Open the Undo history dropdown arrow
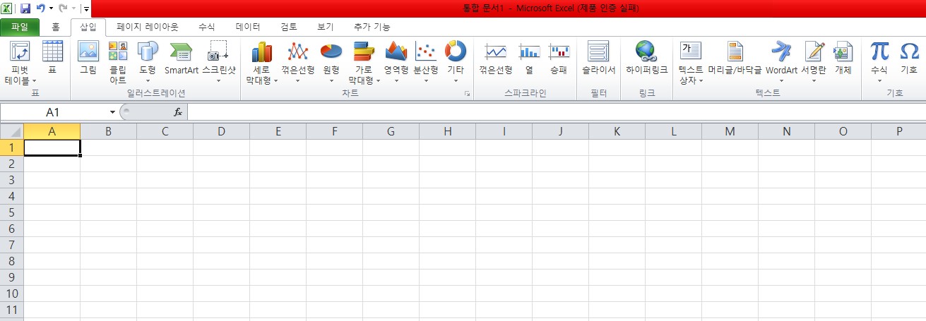926x321 pixels. [51, 9]
